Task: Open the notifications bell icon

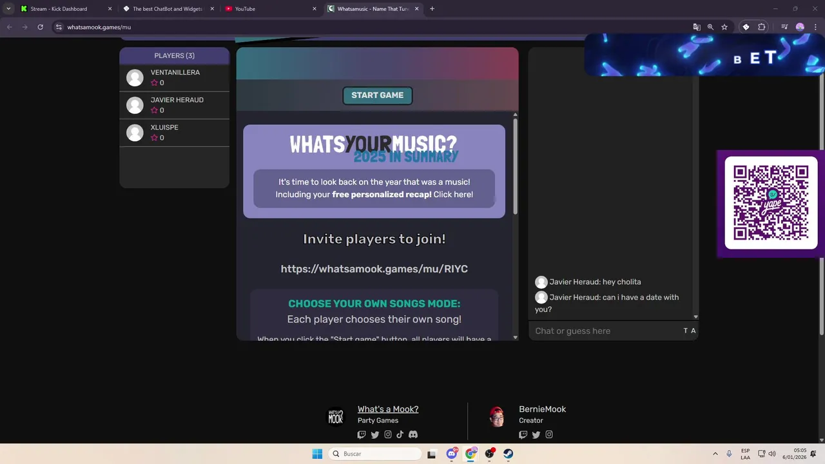Action: [813, 454]
